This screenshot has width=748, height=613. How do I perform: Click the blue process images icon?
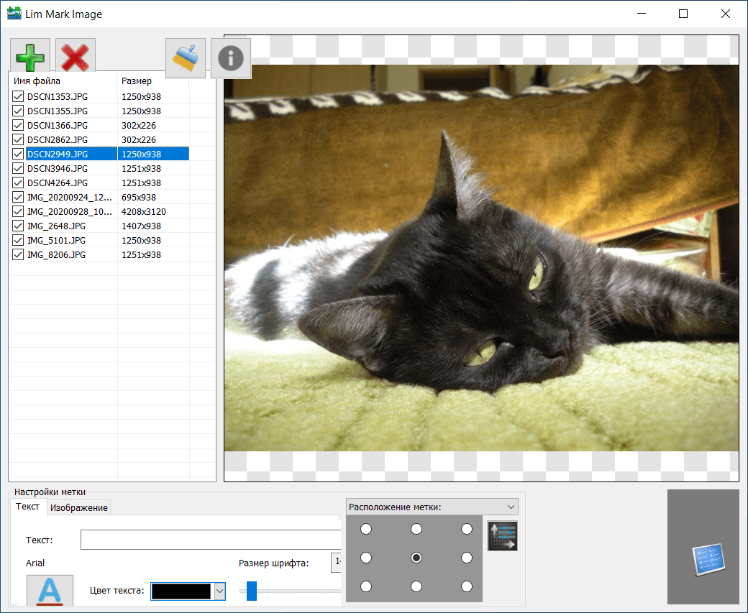point(708,559)
